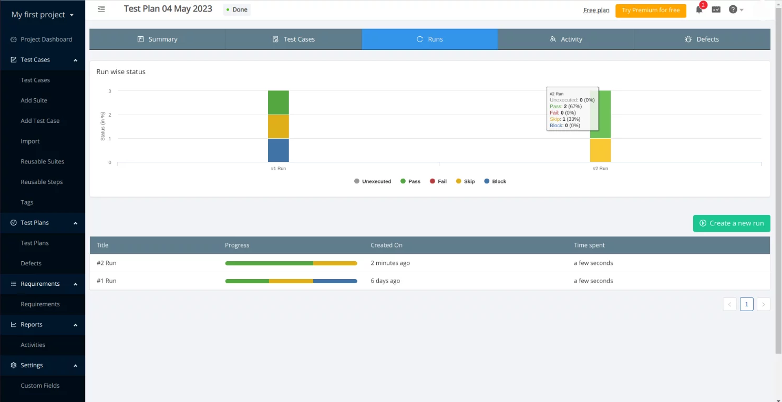Open the help question mark icon

point(733,9)
